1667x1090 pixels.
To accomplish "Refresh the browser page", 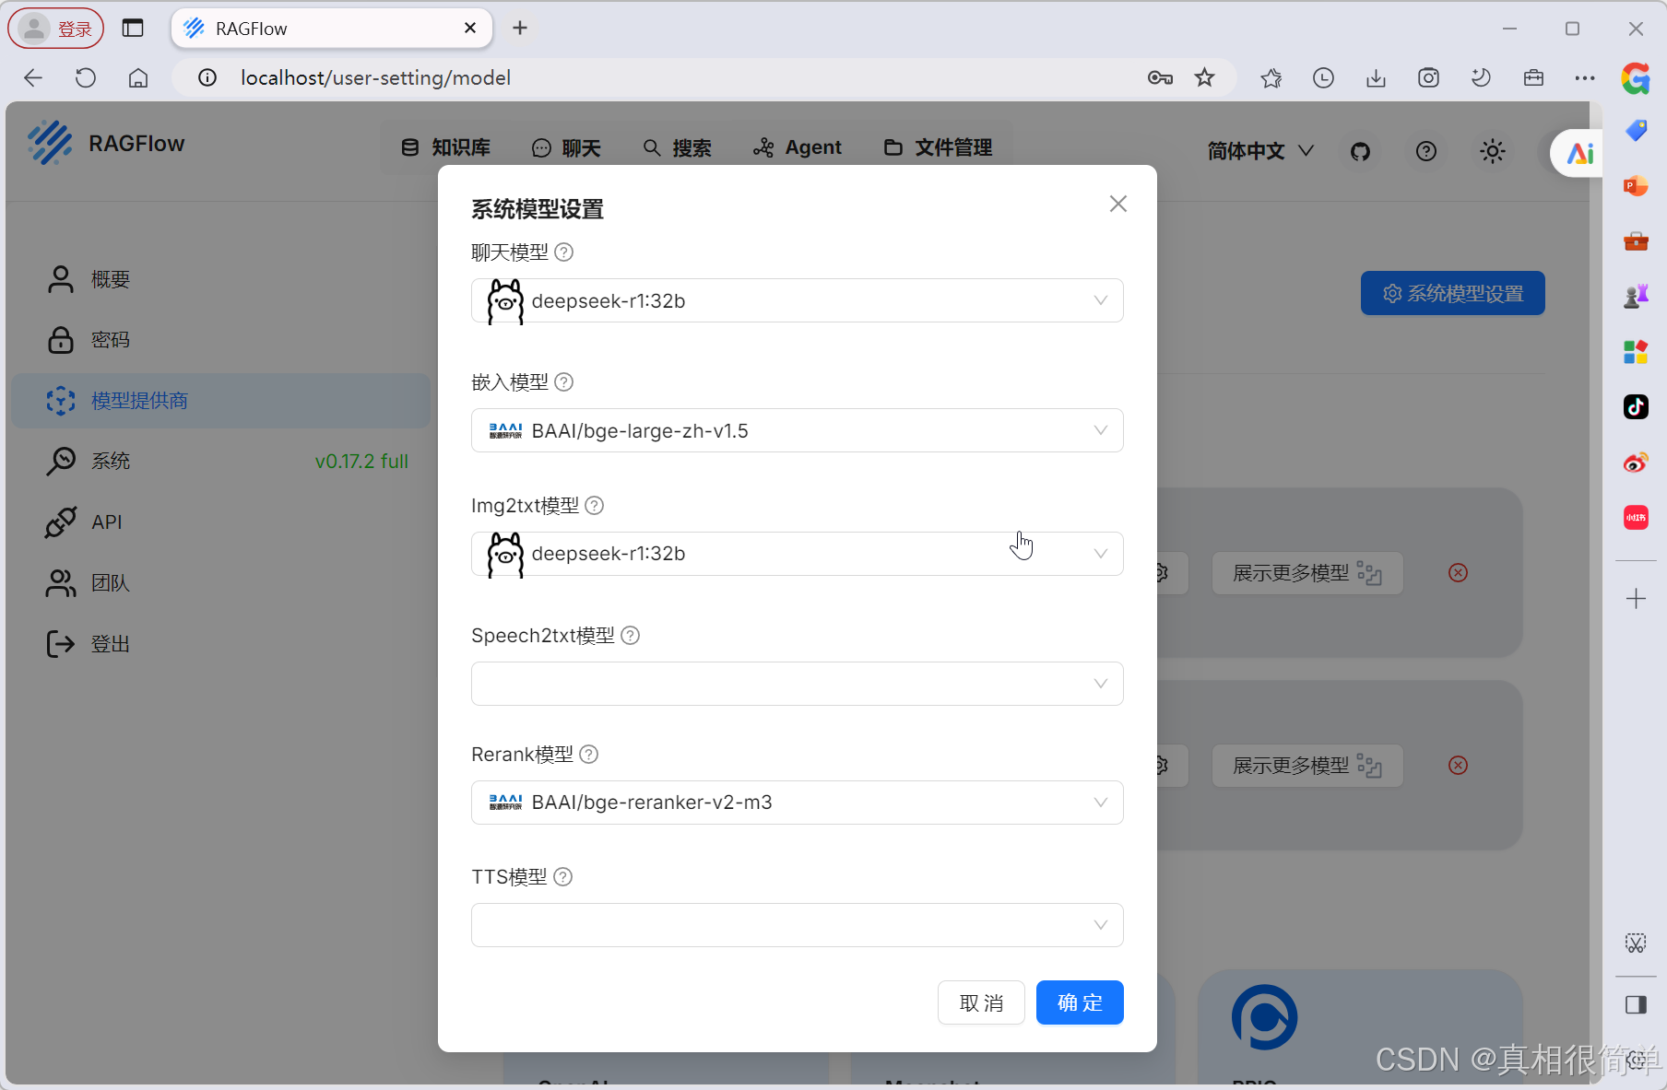I will (86, 78).
